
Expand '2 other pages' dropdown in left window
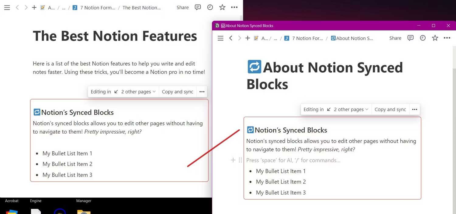pyautogui.click(x=138, y=92)
